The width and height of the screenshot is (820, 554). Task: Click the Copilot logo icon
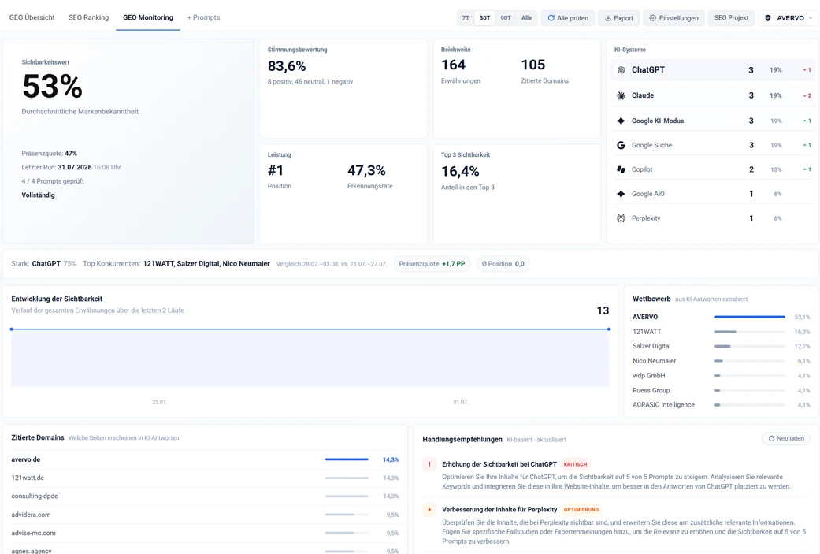tap(621, 169)
